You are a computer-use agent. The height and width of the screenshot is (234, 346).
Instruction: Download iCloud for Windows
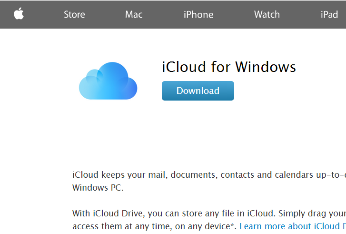pos(198,91)
